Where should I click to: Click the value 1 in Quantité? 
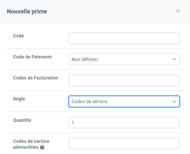click(73, 122)
